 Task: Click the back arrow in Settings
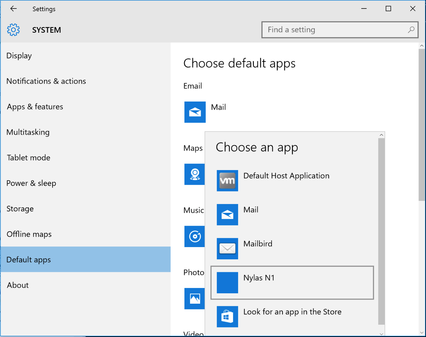14,9
